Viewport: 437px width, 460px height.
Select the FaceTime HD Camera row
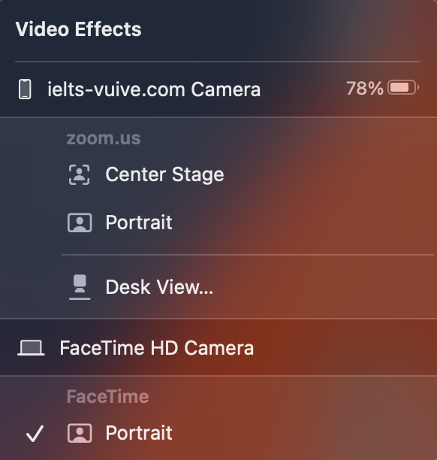(218, 348)
